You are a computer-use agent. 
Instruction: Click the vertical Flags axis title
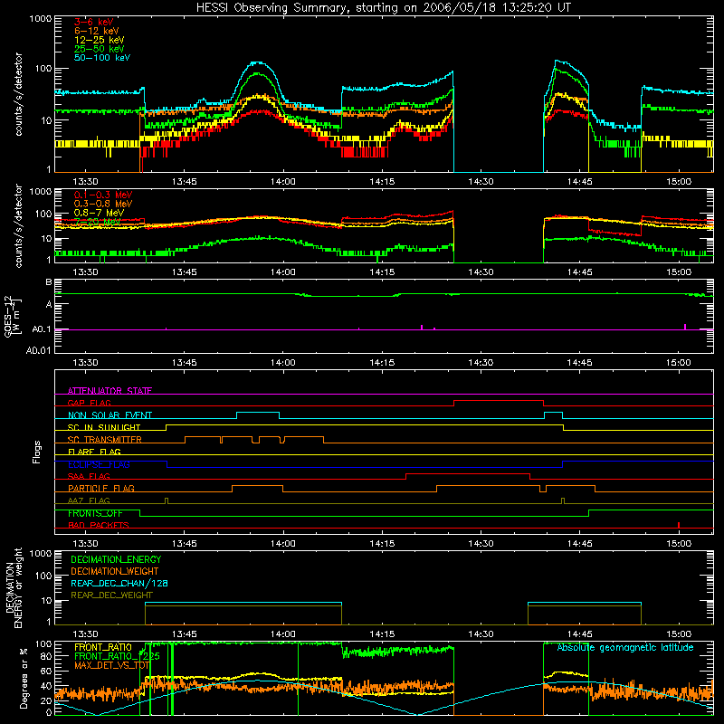click(37, 452)
